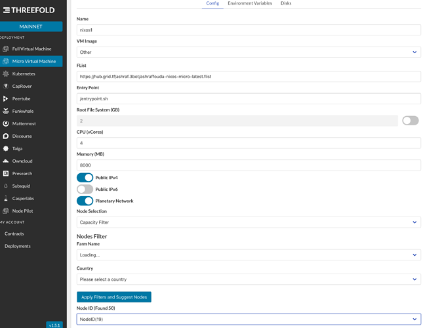Click the ThreeFold logo

(x=29, y=10)
